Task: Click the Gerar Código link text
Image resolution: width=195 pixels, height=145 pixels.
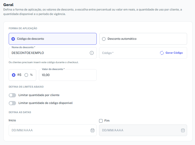Action: [174, 53]
